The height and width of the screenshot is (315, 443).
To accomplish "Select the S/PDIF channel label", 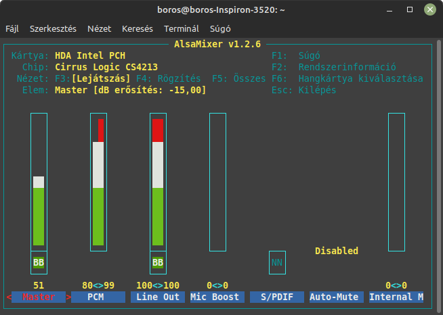I will coord(277,297).
